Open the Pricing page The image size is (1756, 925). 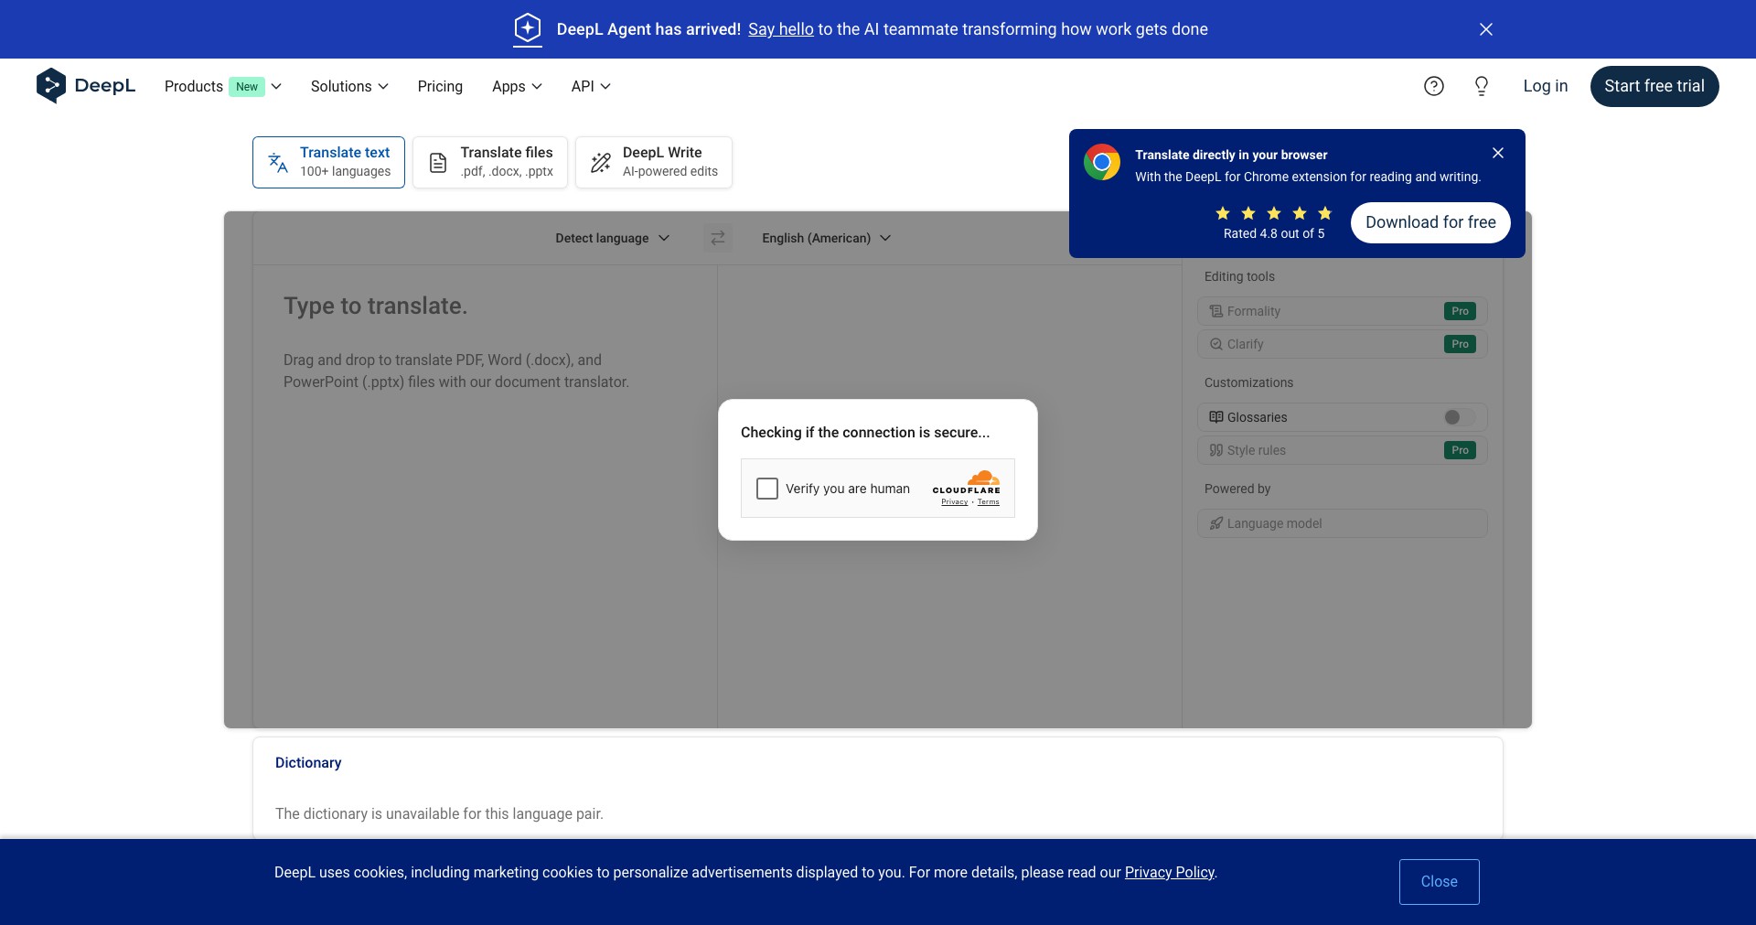440,86
